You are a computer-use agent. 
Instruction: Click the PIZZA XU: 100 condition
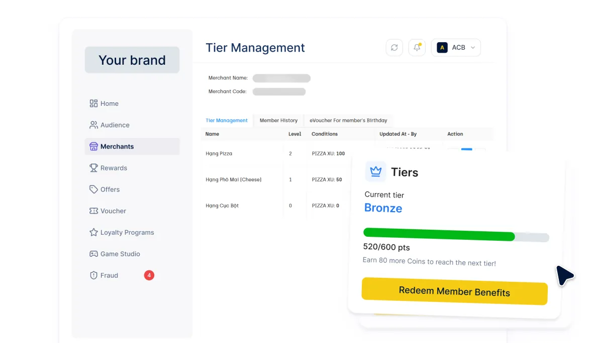tap(328, 153)
